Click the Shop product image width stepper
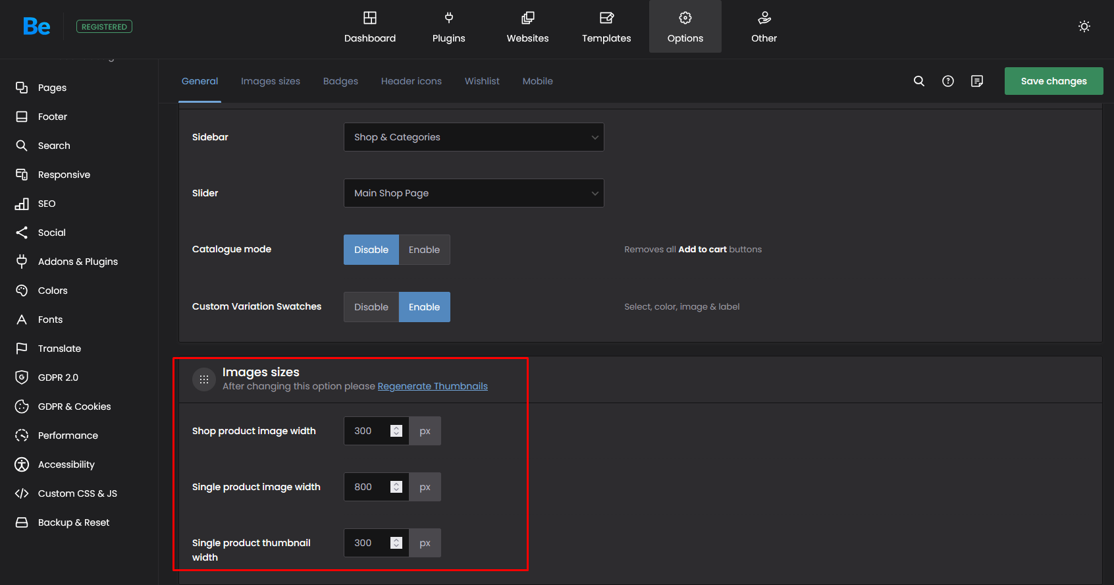 tap(396, 431)
